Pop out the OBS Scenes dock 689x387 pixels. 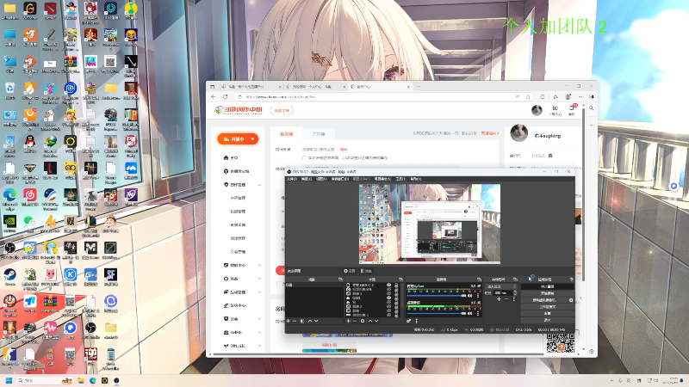340,279
